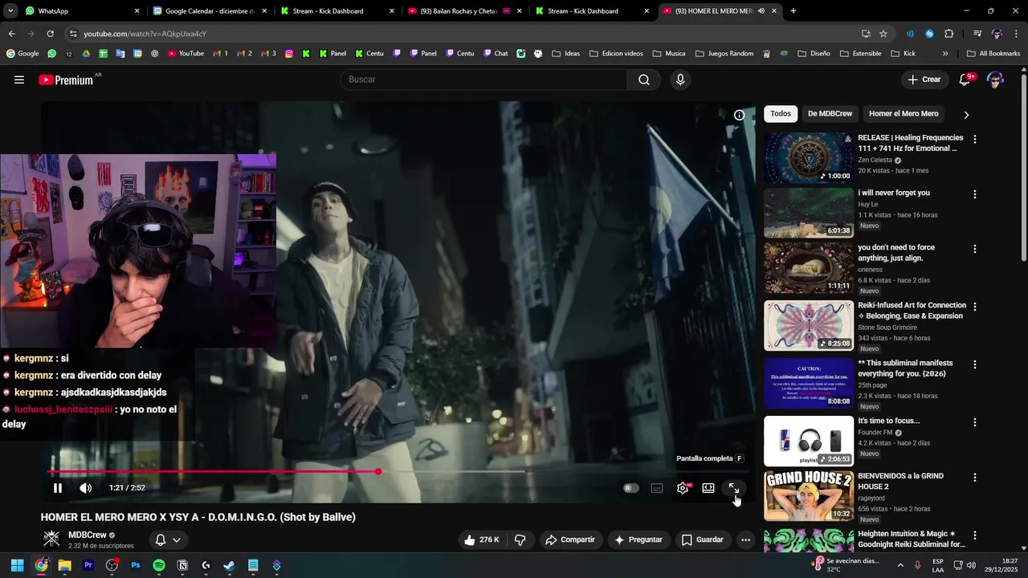Open options for you don't need to force
The image size is (1028, 578).
[975, 249]
